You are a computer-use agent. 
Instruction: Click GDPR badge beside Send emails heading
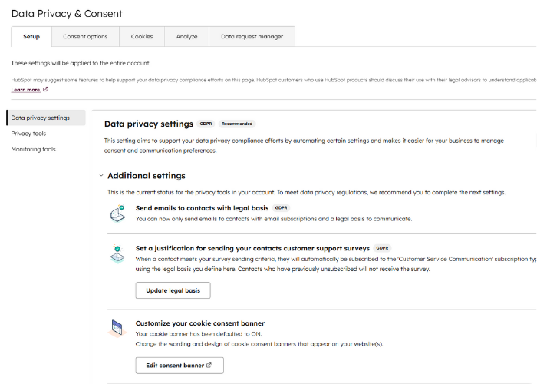282,208
